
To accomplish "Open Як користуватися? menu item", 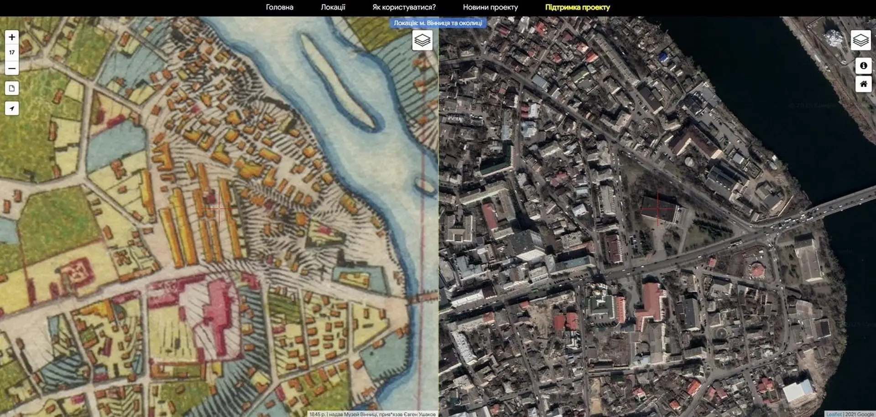I will pyautogui.click(x=404, y=7).
